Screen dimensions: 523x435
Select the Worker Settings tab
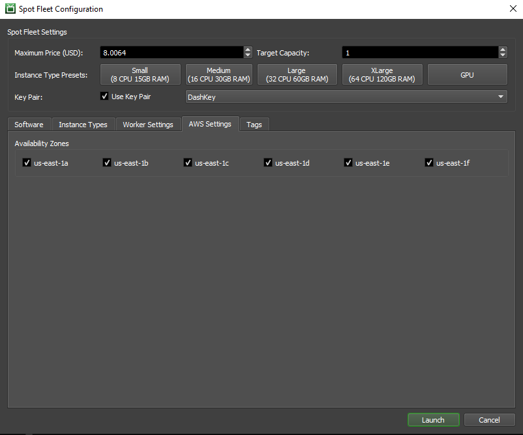148,125
